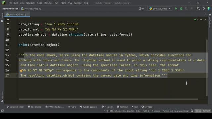
Task: Open Python Console tool window
Action: click(88, 107)
